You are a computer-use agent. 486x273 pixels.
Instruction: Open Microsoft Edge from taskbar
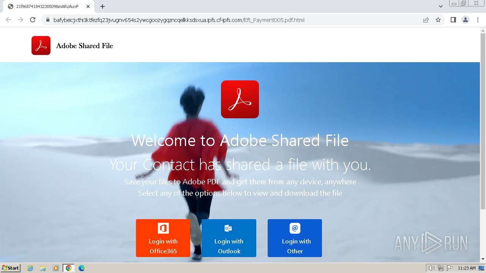pos(81,268)
